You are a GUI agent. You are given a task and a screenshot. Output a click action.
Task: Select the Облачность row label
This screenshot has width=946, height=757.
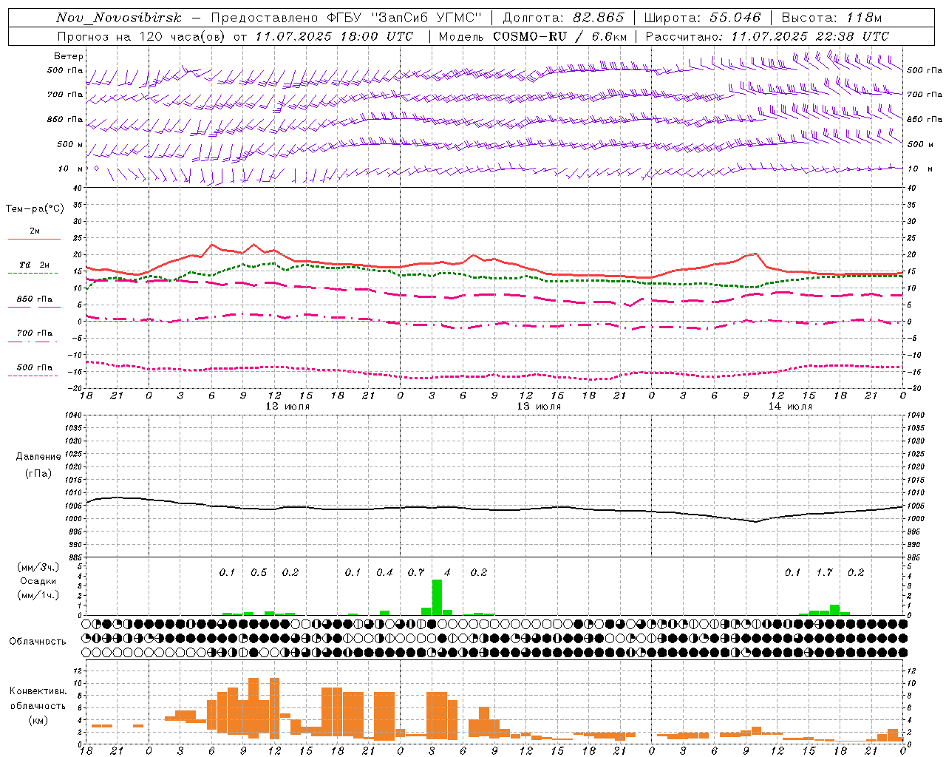tap(38, 642)
